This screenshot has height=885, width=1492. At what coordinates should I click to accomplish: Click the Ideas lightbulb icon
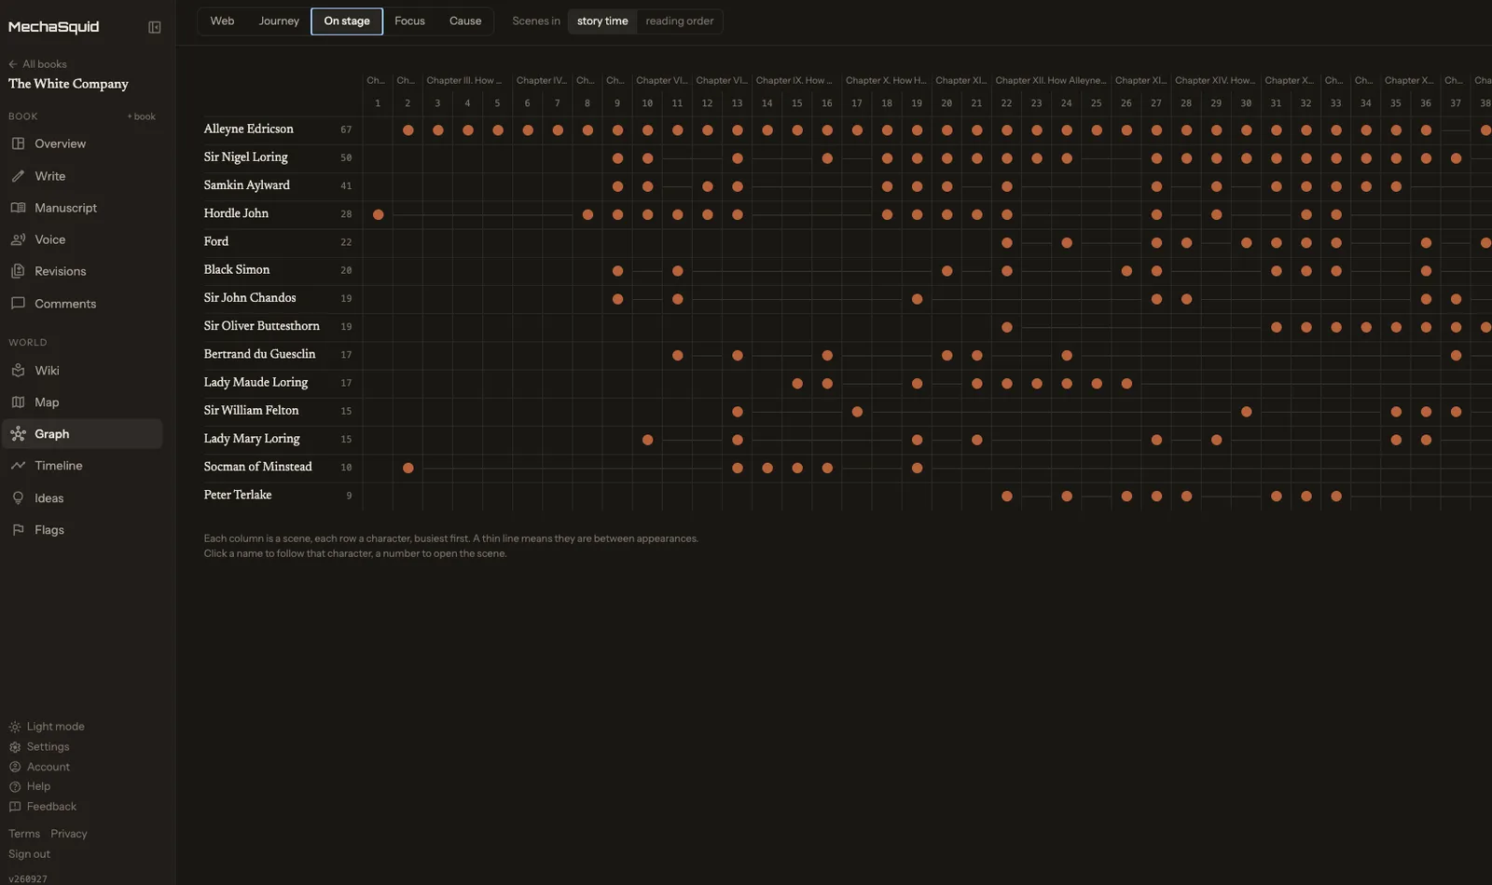(18, 498)
